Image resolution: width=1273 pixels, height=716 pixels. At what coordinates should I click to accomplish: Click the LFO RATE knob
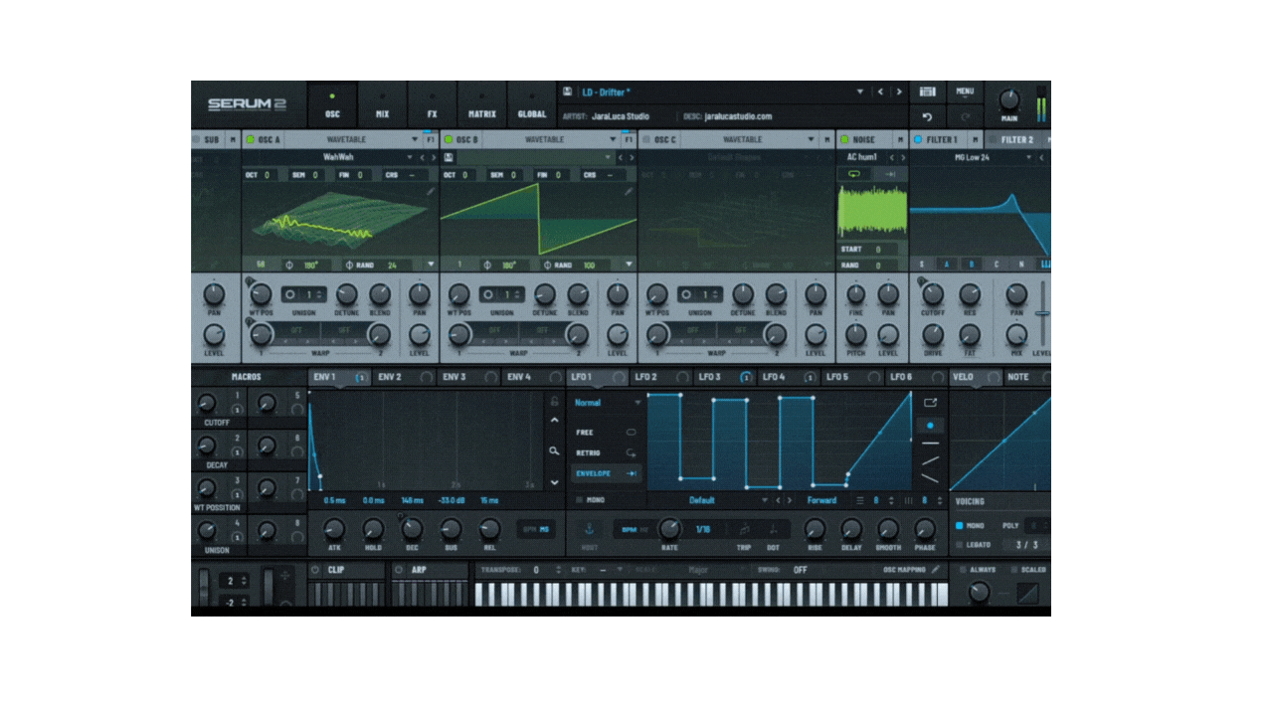pyautogui.click(x=669, y=529)
